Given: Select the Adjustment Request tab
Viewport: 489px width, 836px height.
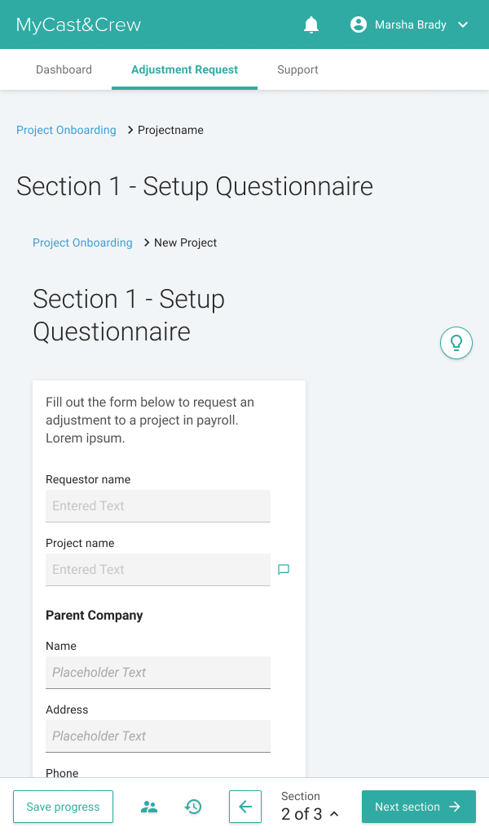Looking at the screenshot, I should pos(185,70).
